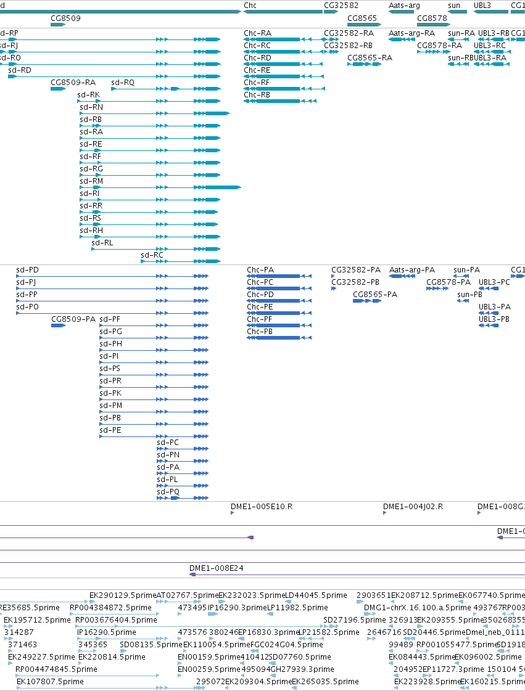
Task: Select the sd-PJ protein label
Action: point(26,282)
